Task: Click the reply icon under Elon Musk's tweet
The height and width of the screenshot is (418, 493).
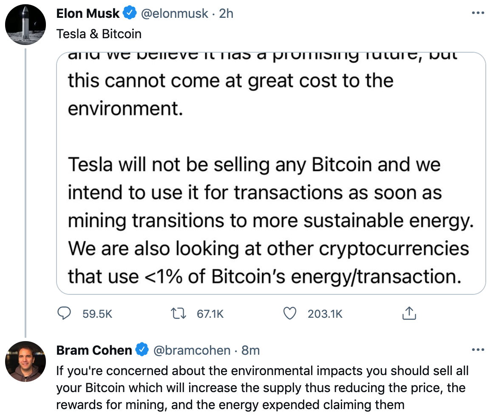Action: coord(64,313)
